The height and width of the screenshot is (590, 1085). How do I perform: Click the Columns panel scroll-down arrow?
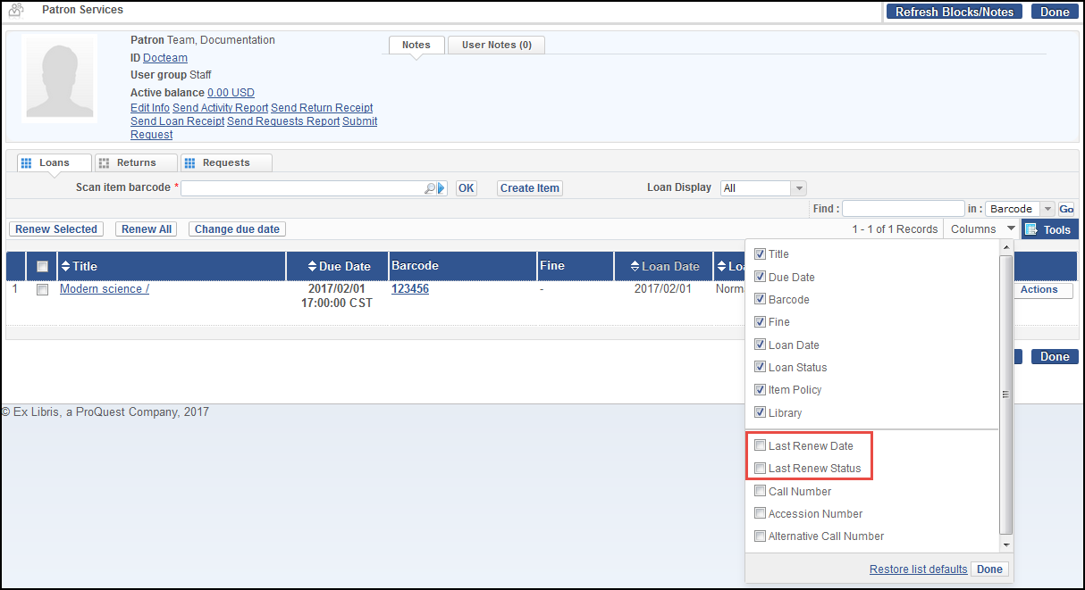point(1005,544)
